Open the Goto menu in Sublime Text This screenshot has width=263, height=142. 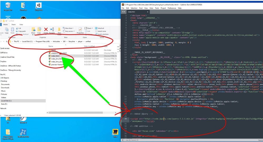(151, 8)
